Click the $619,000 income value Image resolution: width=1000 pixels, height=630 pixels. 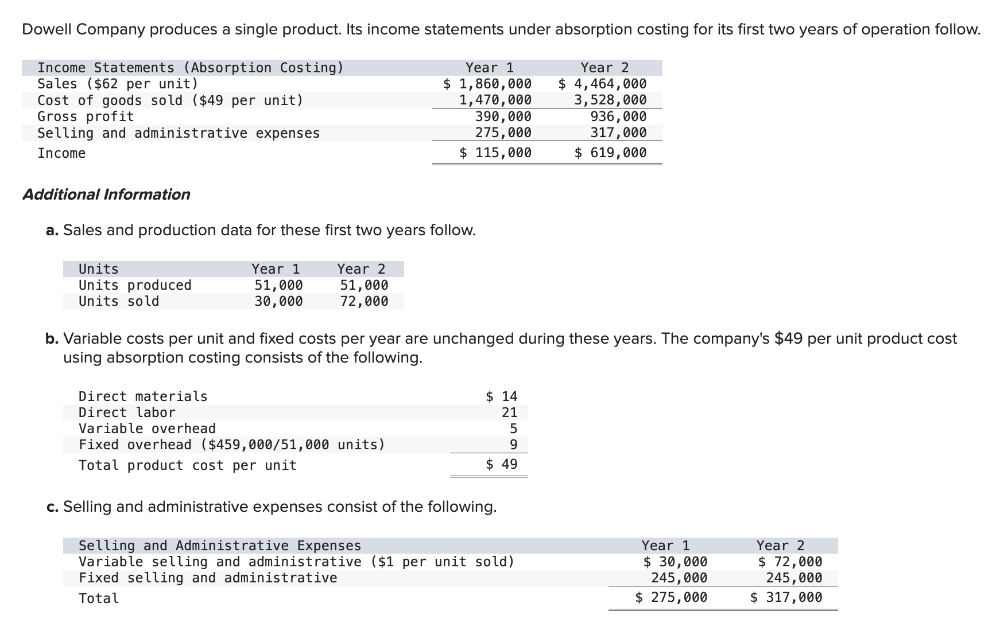[x=610, y=153]
